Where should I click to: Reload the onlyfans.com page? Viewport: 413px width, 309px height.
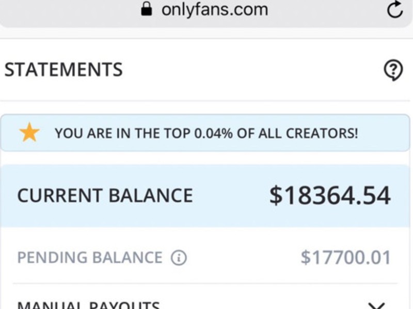(x=394, y=10)
